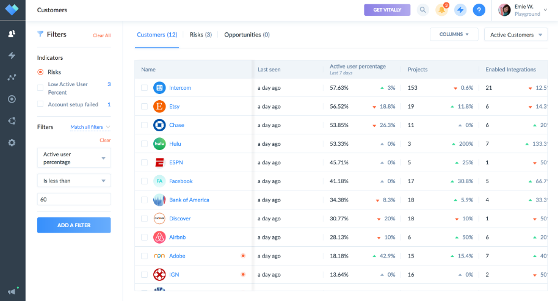Check the Account setup failed box
The image size is (558, 301).
coord(40,104)
